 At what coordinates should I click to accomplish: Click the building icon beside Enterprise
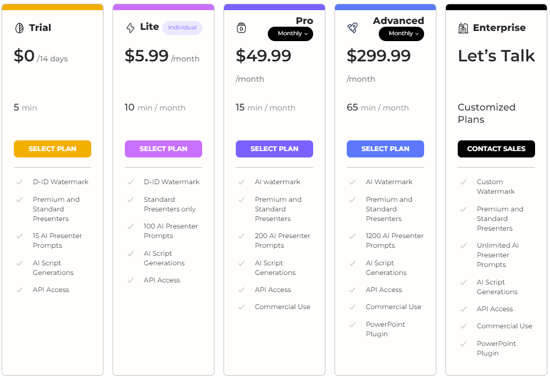coord(464,28)
